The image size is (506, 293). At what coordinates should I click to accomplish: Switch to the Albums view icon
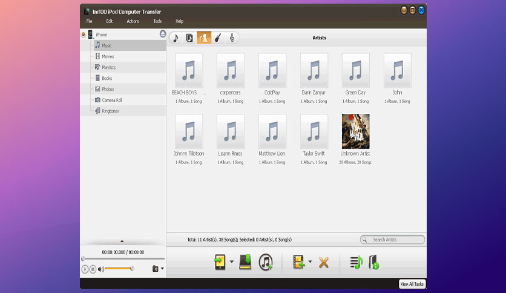pos(189,38)
